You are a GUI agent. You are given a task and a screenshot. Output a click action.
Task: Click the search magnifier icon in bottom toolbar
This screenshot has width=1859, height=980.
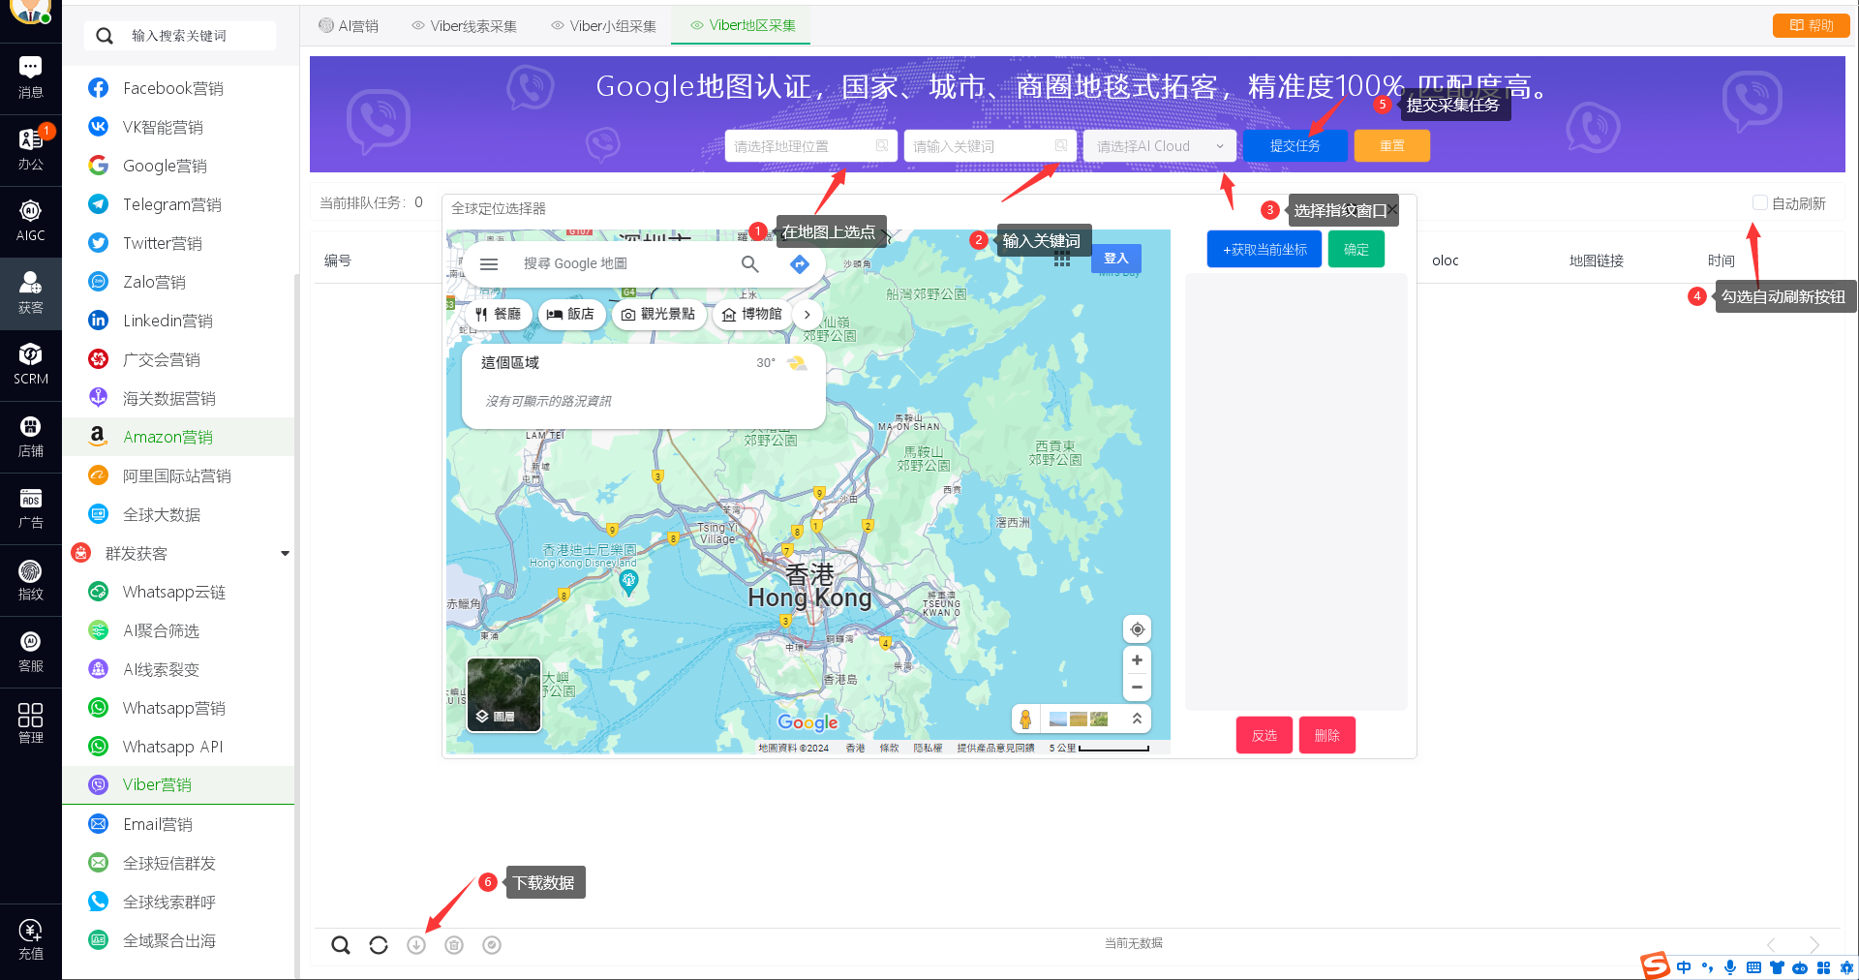click(341, 945)
